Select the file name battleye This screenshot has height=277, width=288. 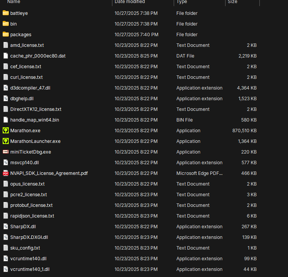point(19,13)
